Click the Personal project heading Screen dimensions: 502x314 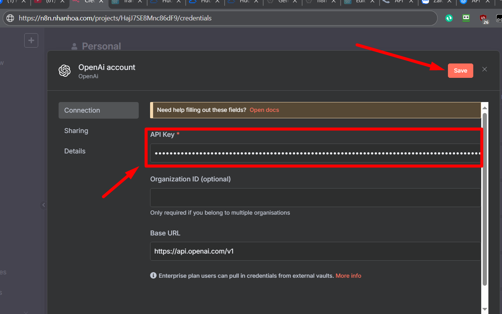point(101,46)
